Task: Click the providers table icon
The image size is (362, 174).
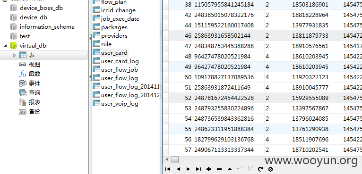Action: click(x=96, y=35)
